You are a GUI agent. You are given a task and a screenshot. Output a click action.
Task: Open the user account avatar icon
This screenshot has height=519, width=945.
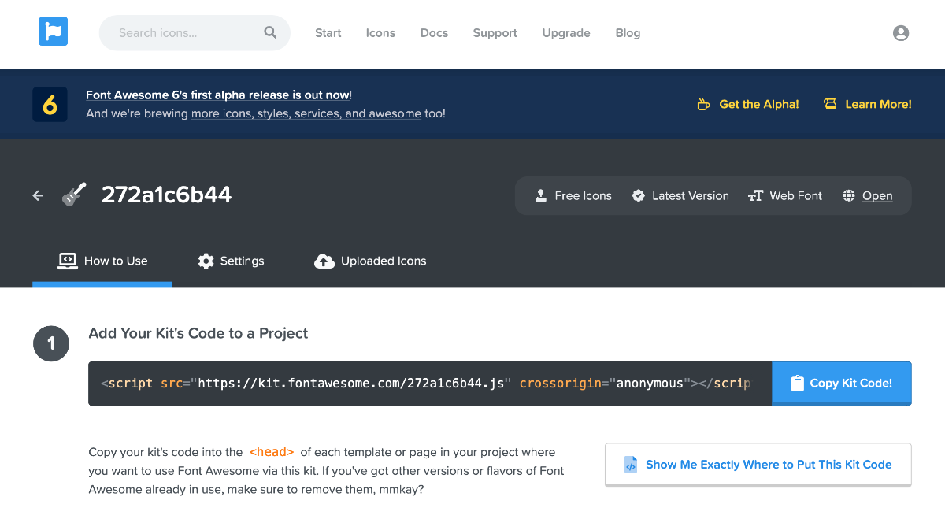pyautogui.click(x=901, y=33)
